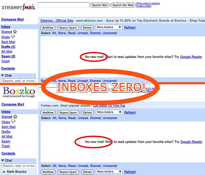205x175 pixels.
Task: Focus the Steamer Mail search input field
Action: click(64, 5)
